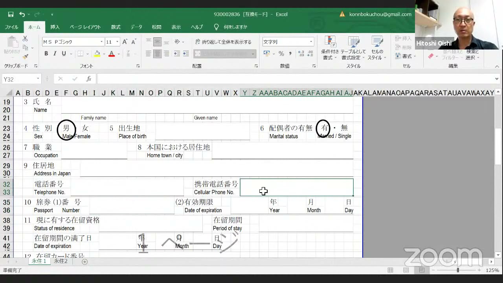This screenshot has height=283, width=503.
Task: Activate the Format Painter brush icon
Action: [25, 57]
